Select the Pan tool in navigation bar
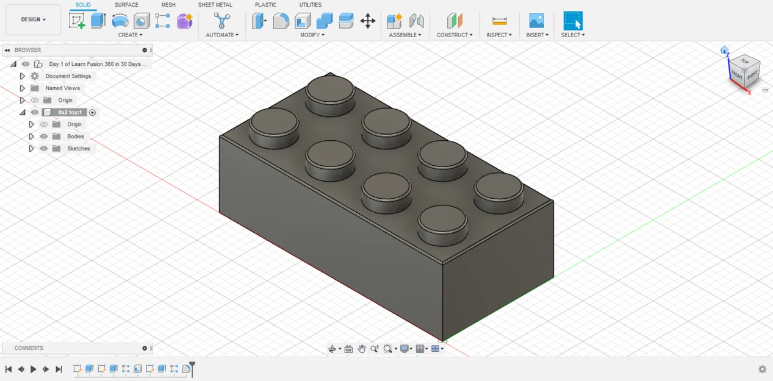This screenshot has width=773, height=381. click(x=361, y=349)
